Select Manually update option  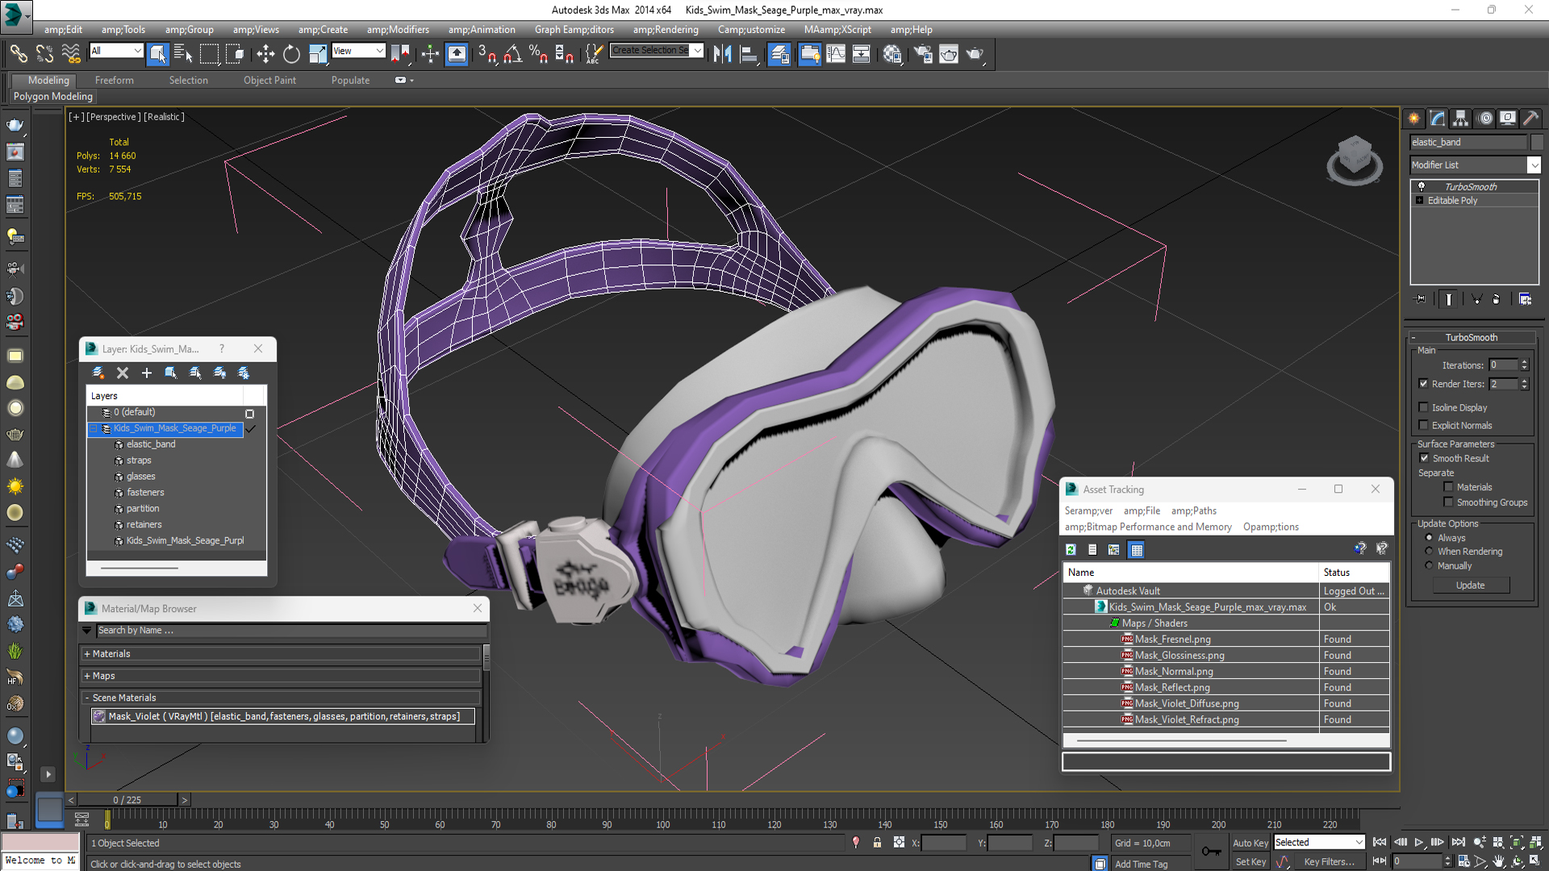[x=1430, y=565]
